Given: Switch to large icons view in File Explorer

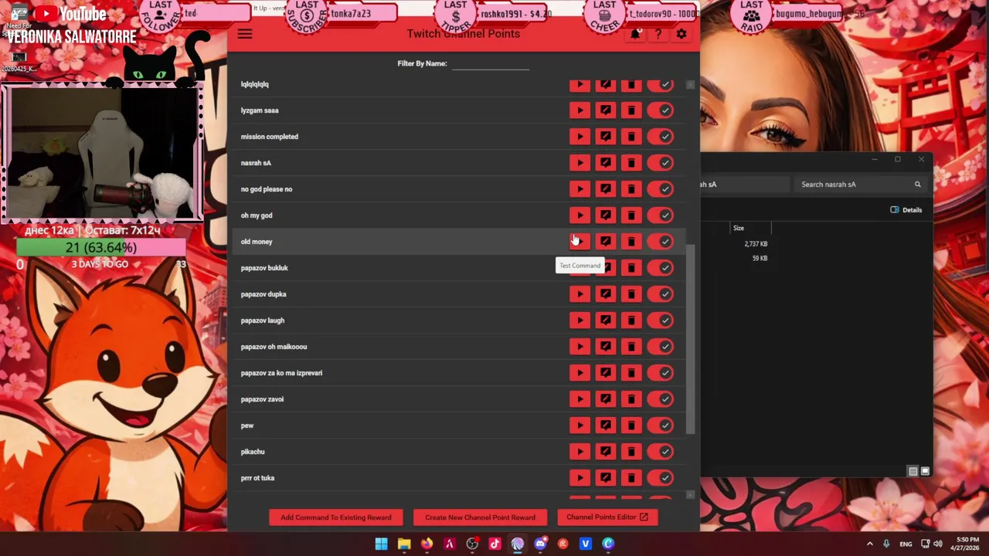Looking at the screenshot, I should click(925, 471).
